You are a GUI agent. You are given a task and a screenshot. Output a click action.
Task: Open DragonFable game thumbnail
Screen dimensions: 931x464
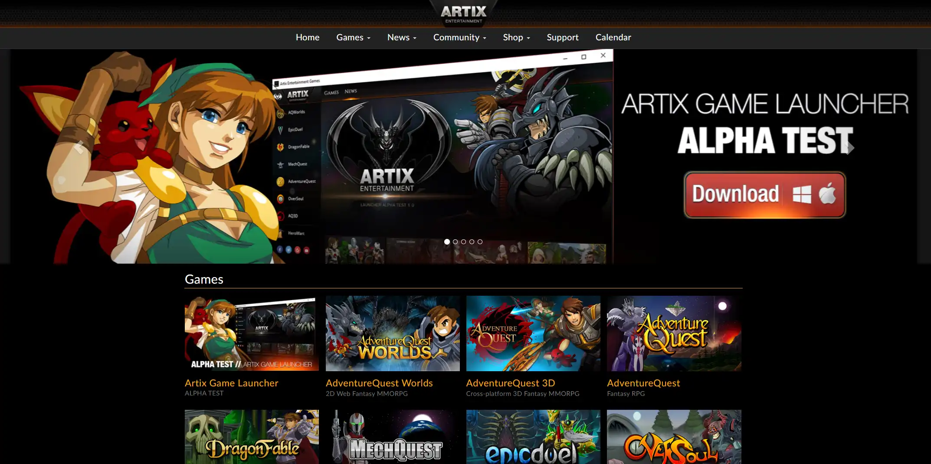coord(252,437)
